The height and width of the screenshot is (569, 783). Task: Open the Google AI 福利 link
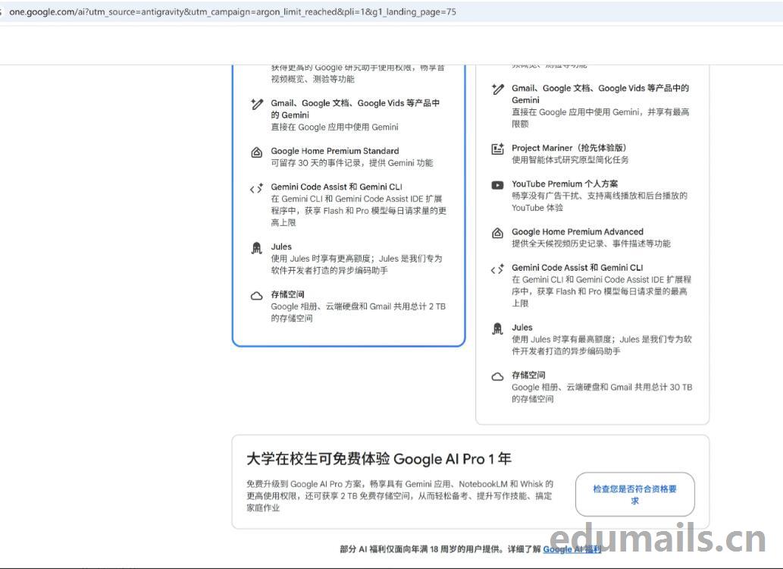click(573, 549)
